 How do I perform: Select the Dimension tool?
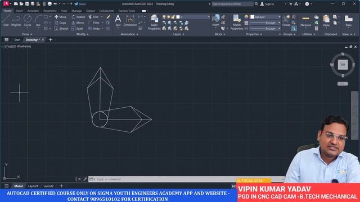click(x=130, y=20)
